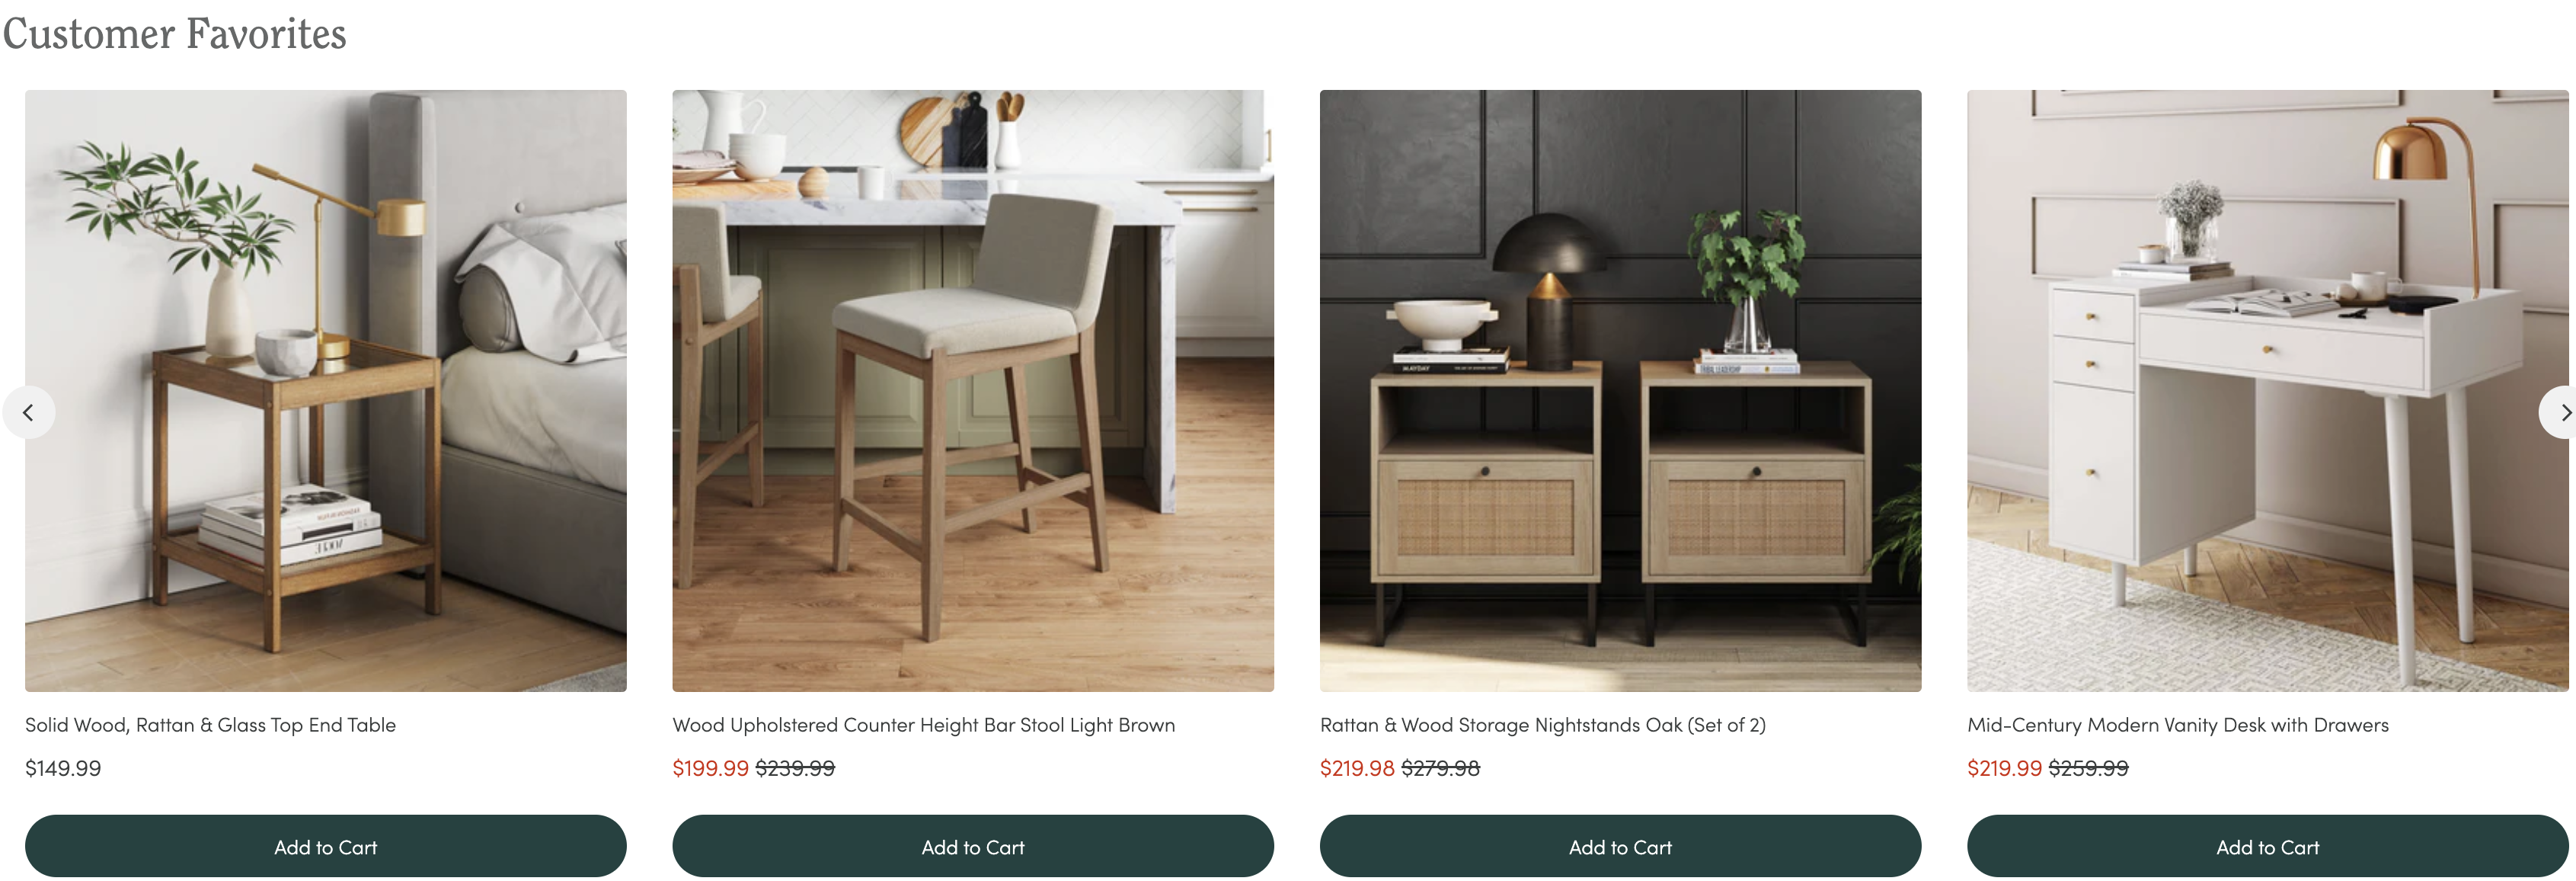The height and width of the screenshot is (881, 2576).
Task: Click the next carousel arrow
Action: (x=2560, y=412)
